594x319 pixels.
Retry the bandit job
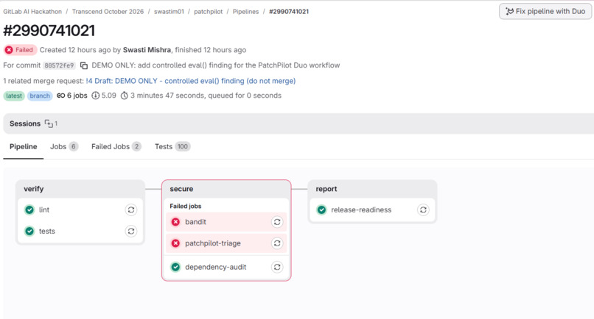tap(277, 222)
